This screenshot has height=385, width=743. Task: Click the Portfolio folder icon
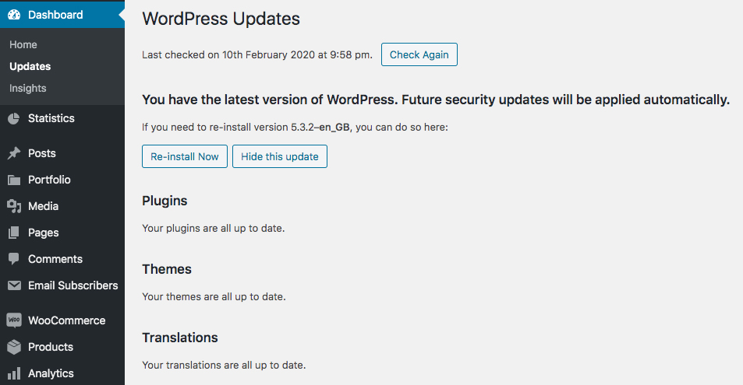click(14, 180)
